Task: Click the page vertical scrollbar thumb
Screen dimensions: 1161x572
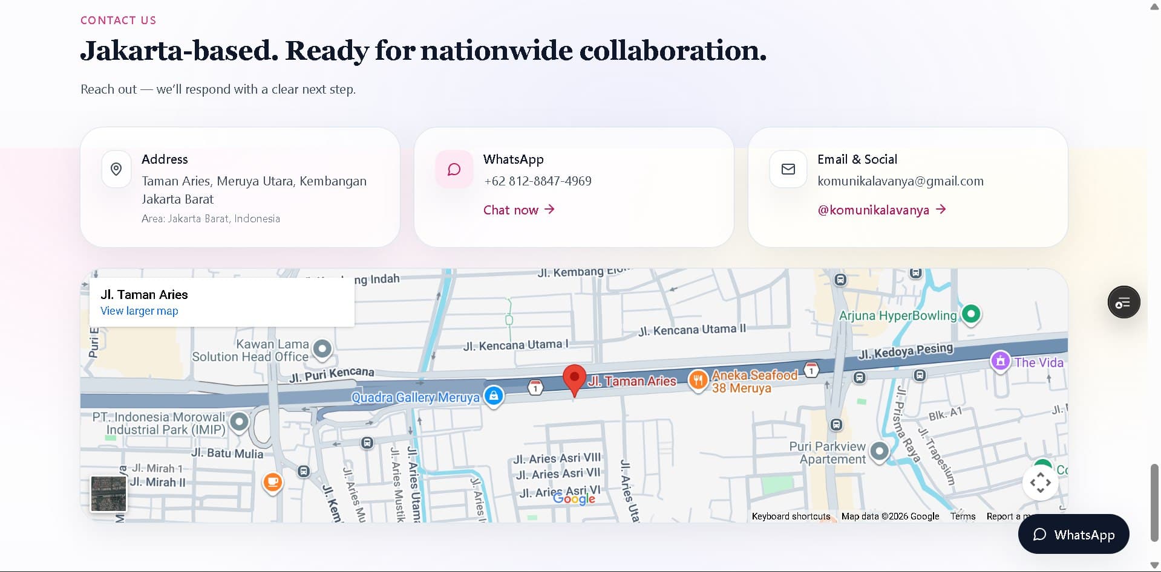Action: point(1154,503)
